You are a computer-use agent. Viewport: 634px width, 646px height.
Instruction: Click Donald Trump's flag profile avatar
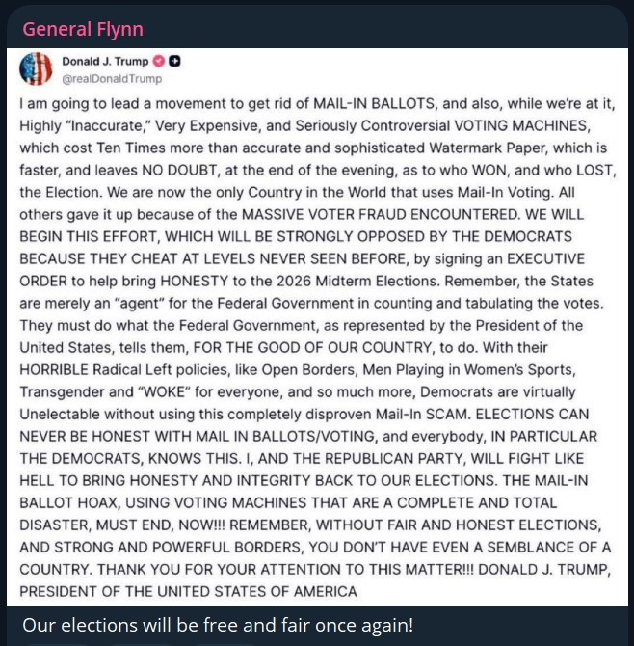[x=37, y=68]
